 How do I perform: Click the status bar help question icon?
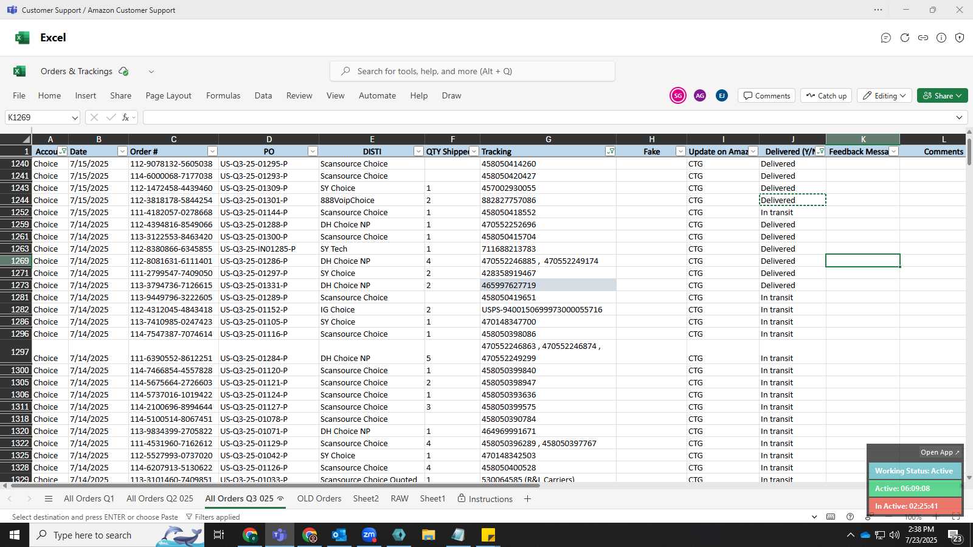click(850, 517)
